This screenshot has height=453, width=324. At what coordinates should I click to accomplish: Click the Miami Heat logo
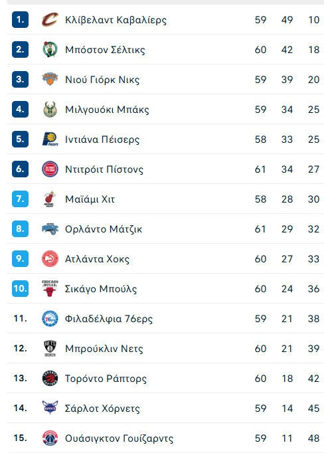pyautogui.click(x=50, y=199)
